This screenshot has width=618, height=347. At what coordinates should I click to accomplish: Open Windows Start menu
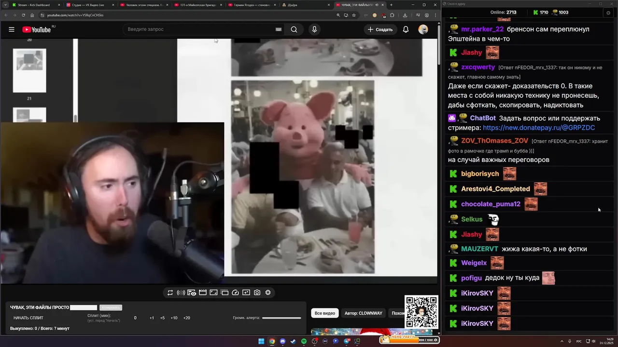coord(261,341)
